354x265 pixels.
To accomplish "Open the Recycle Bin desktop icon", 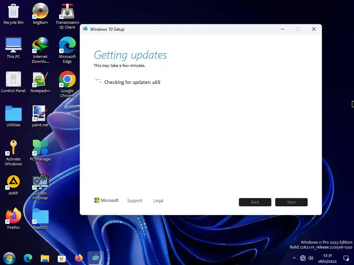I will coord(13,14).
